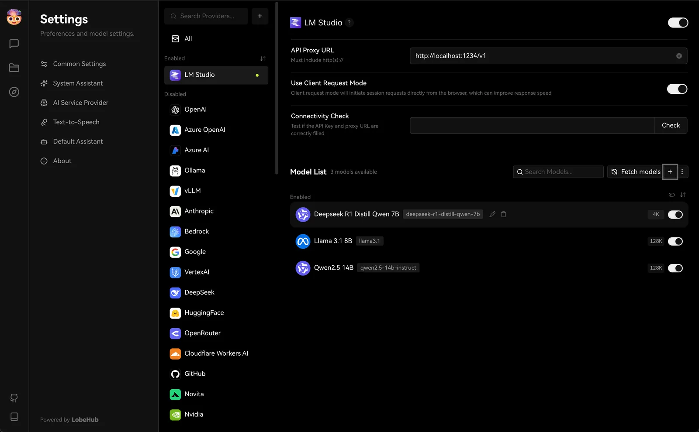This screenshot has width=699, height=432.
Task: Clear the API Proxy URL field
Action: [x=678, y=55]
